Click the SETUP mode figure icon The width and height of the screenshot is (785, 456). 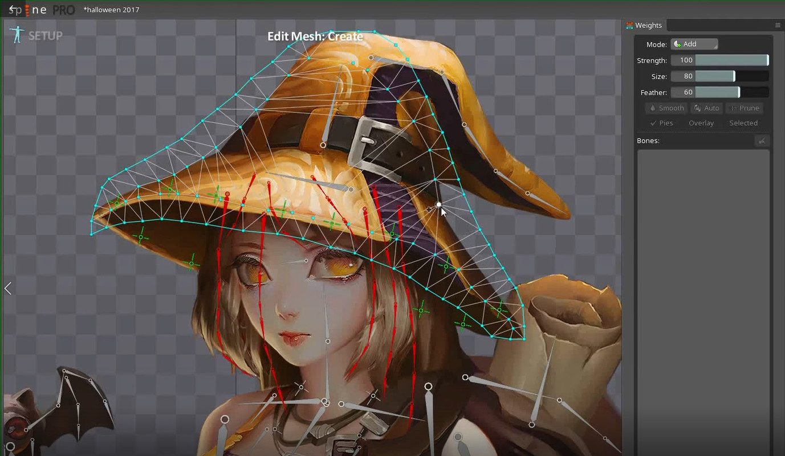[x=17, y=34]
